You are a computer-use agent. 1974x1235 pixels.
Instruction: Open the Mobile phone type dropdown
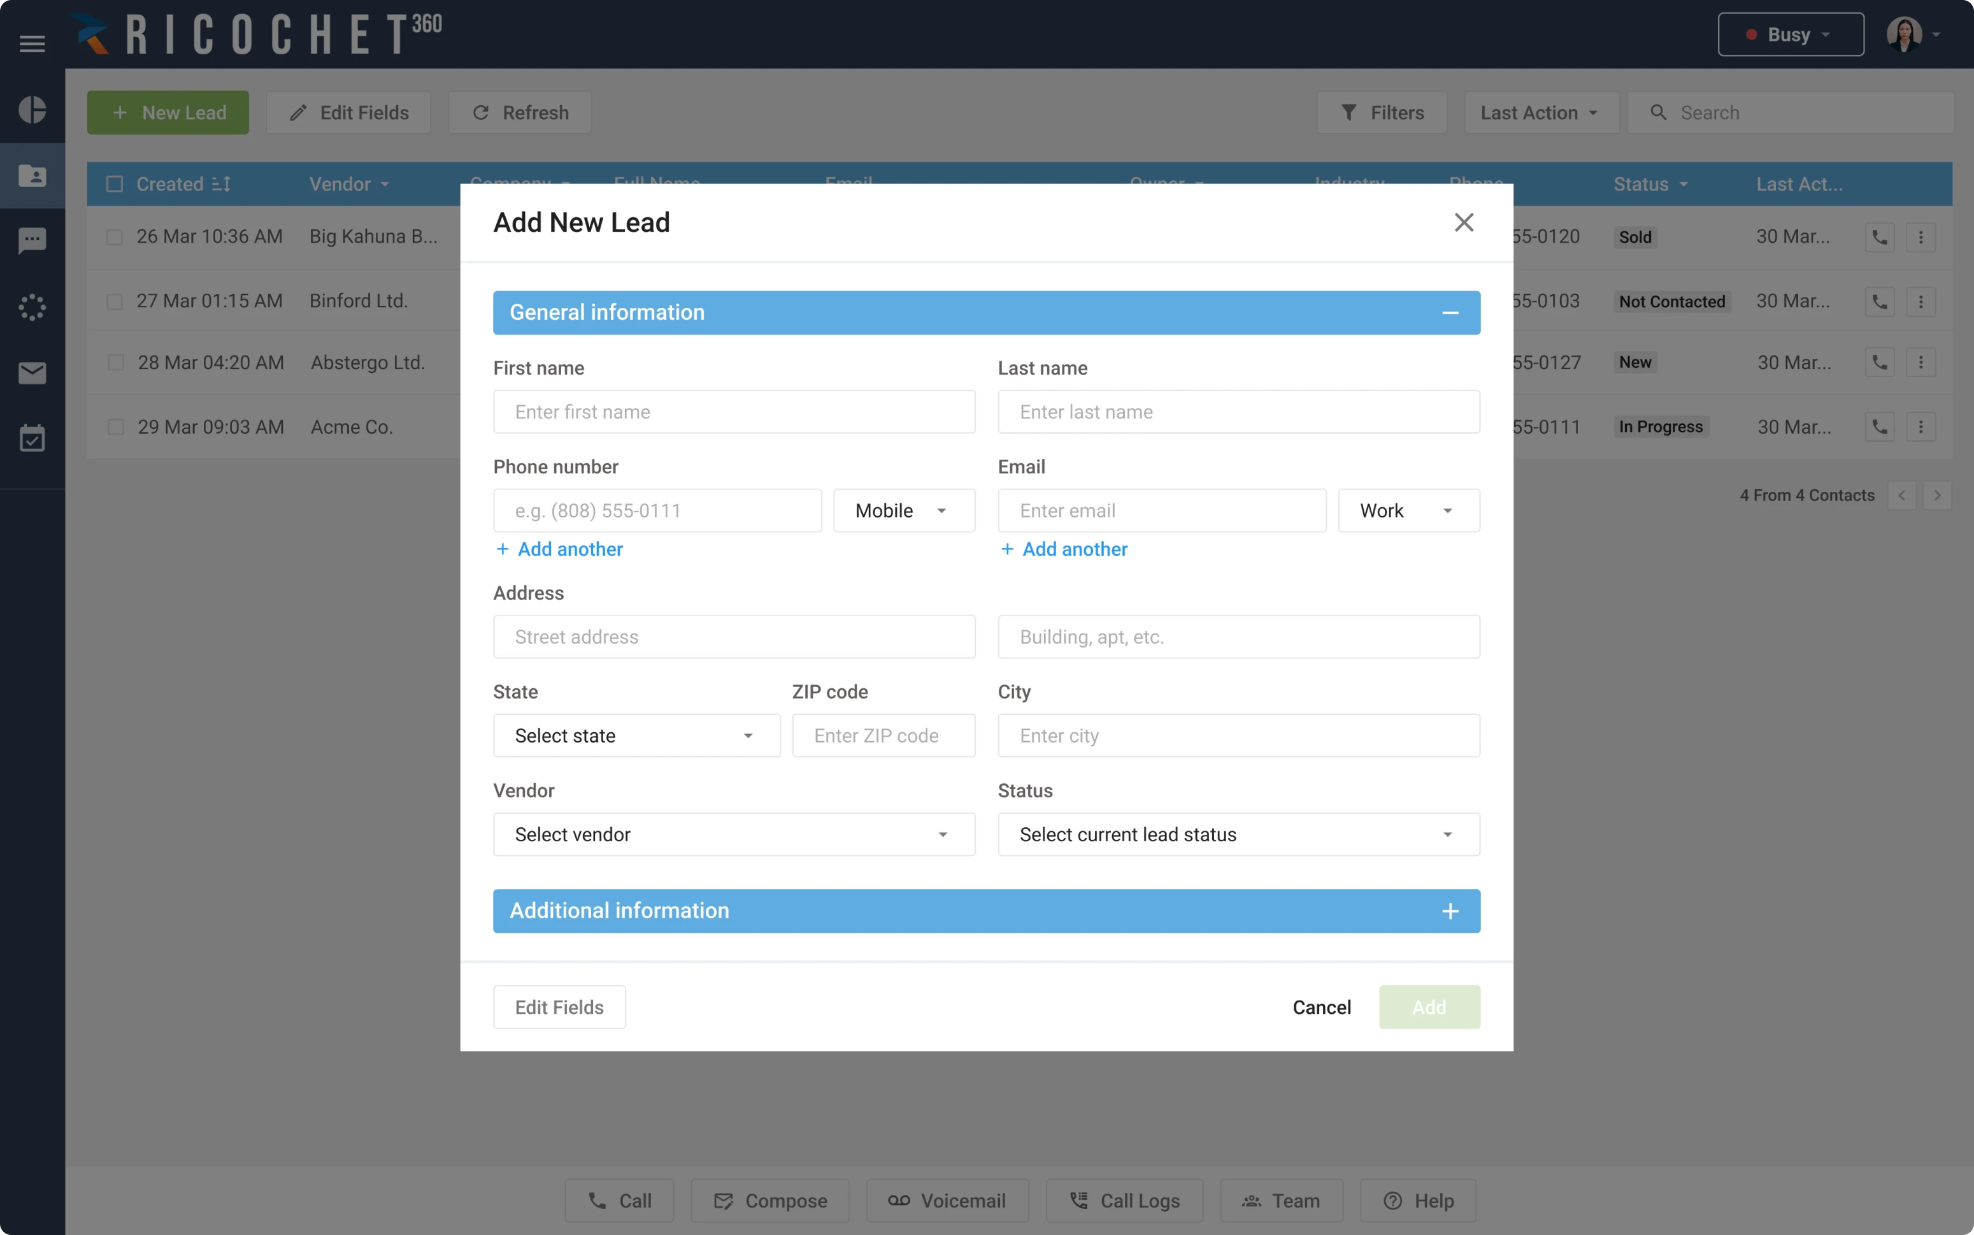[903, 510]
